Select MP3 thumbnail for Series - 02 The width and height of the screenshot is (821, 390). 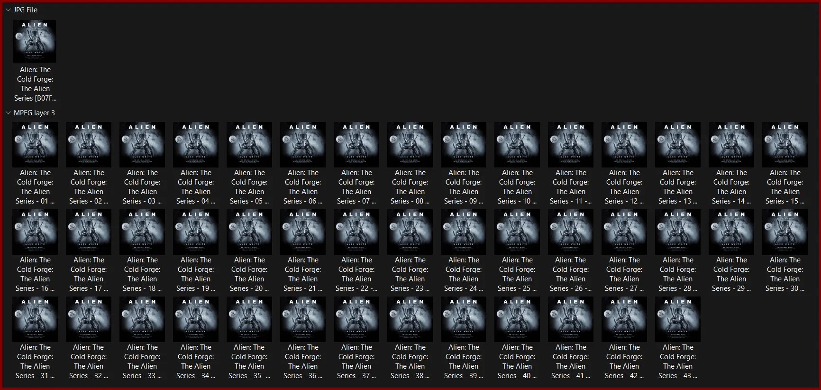click(89, 145)
